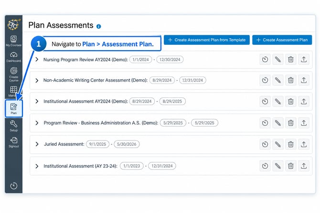Open the Dashboard sidebar icon
Screen dimensions: 320x213
coord(13,57)
